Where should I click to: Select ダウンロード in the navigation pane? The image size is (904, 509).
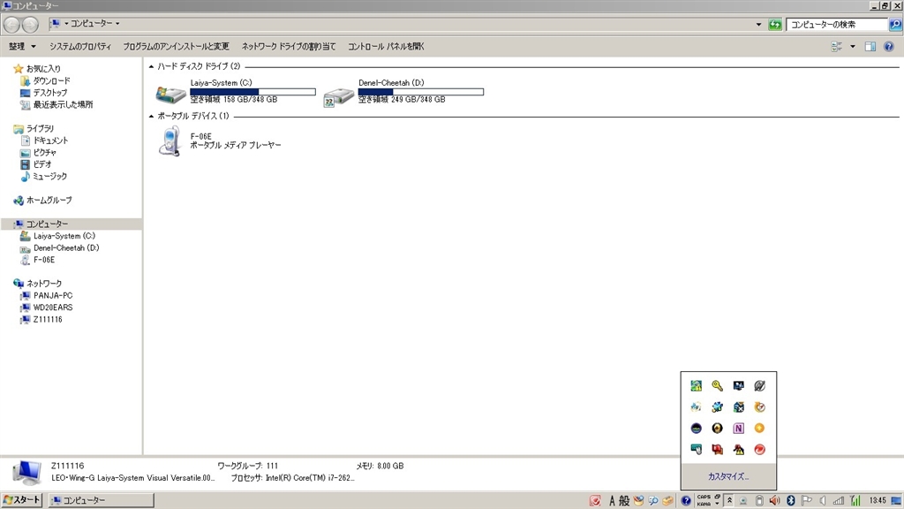click(51, 80)
